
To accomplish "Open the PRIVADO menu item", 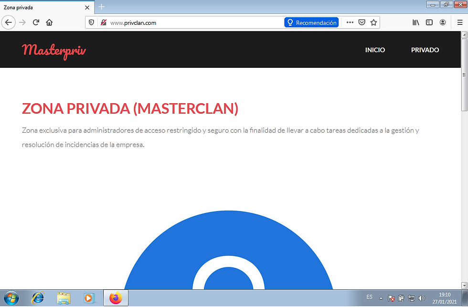I will click(x=425, y=50).
